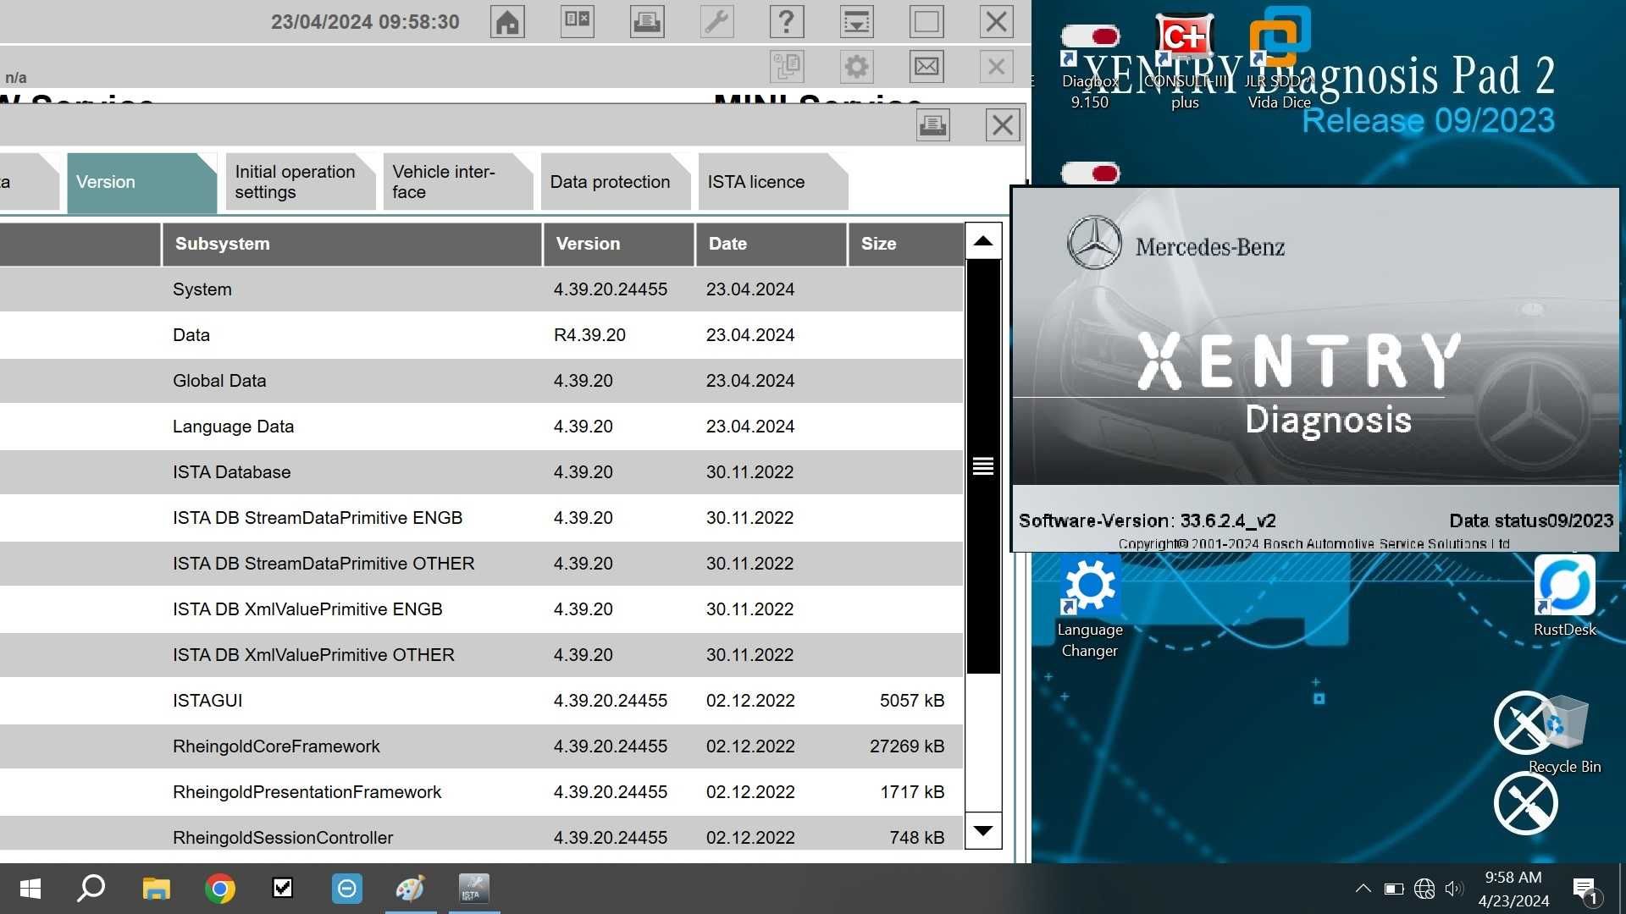Viewport: 1626px width, 914px height.
Task: Select the ISTAGUI row
Action: [x=481, y=701]
